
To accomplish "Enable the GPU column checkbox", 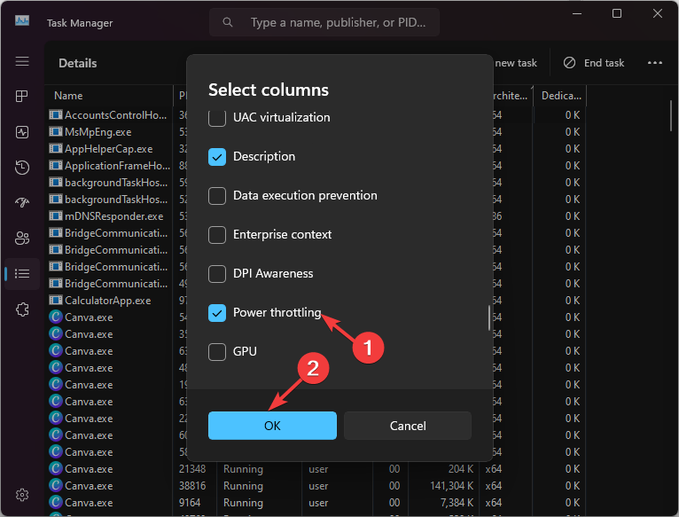I will [217, 351].
